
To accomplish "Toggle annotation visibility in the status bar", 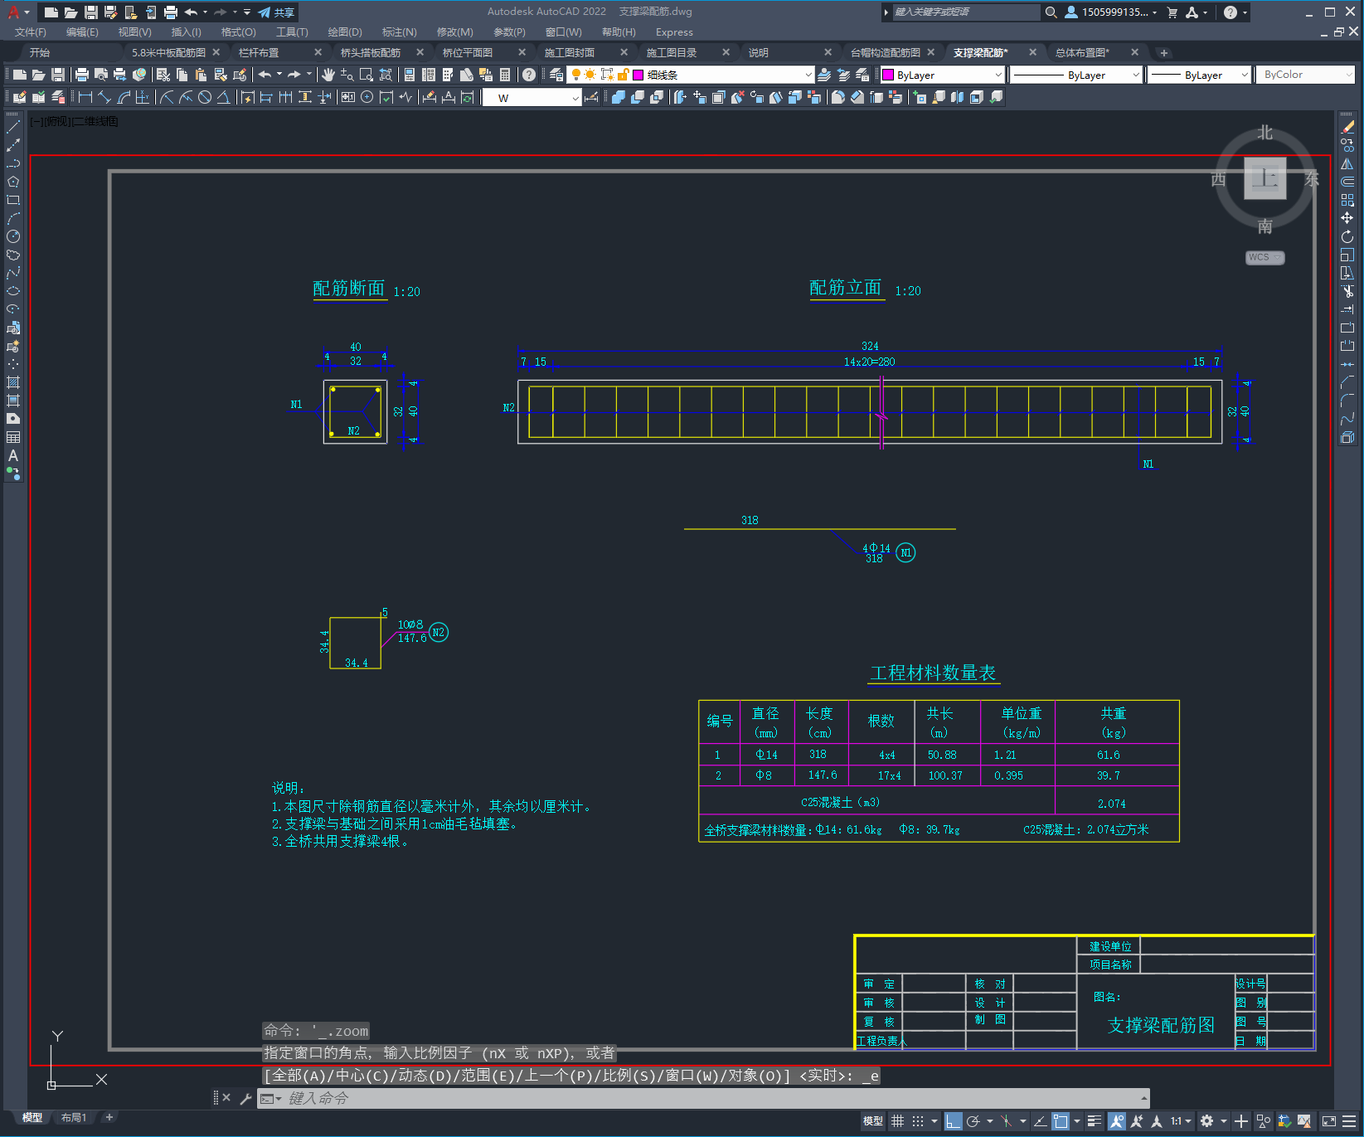I will (1117, 1121).
